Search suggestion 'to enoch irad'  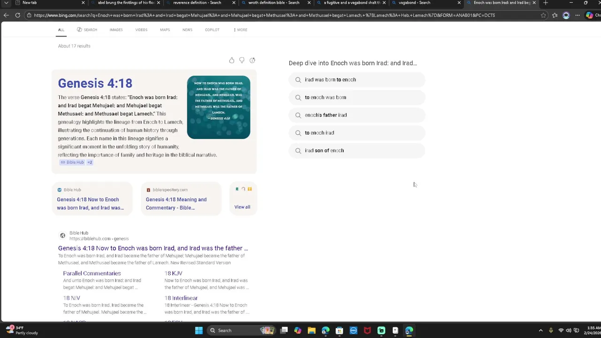pyautogui.click(x=357, y=133)
